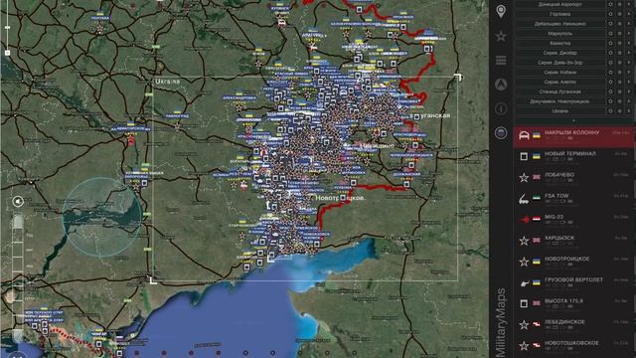
Task: Click the grid icon in Сирия. Кобани row
Action: tap(620, 73)
